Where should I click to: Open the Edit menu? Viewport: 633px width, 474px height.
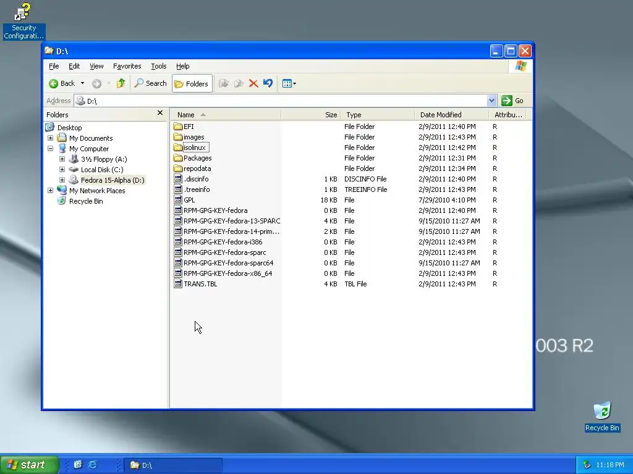[74, 66]
